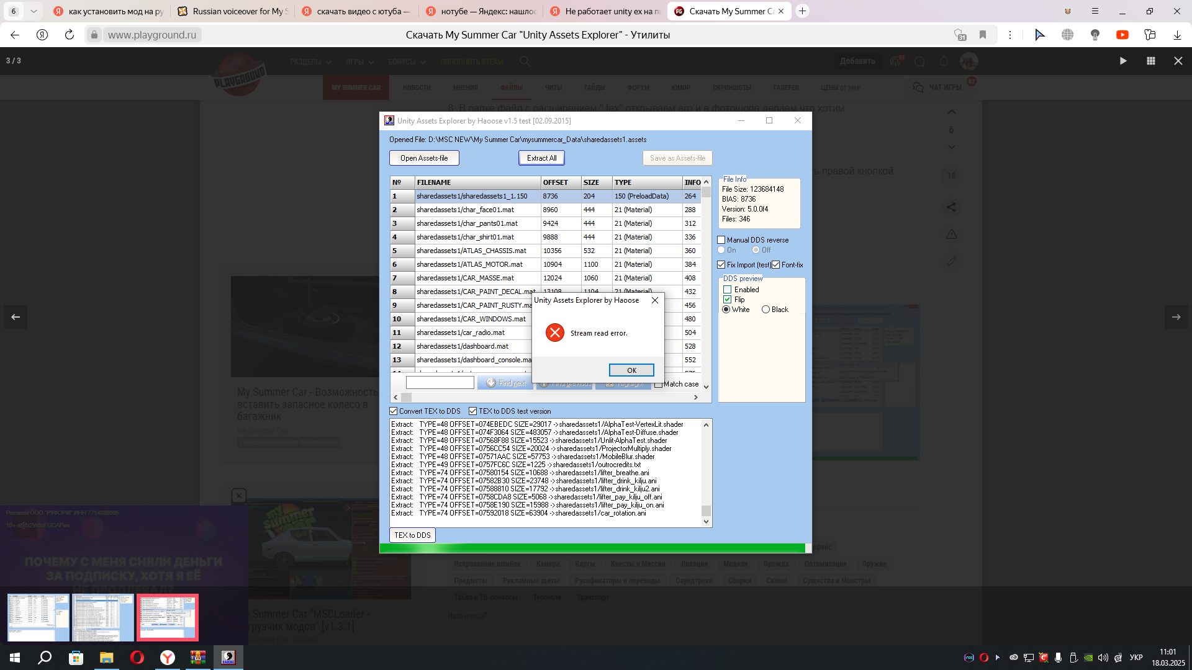
Task: Reload the page
Action: coord(70,35)
